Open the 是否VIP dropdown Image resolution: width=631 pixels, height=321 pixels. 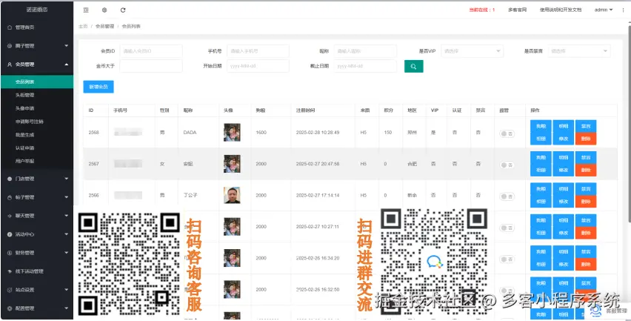coord(472,51)
